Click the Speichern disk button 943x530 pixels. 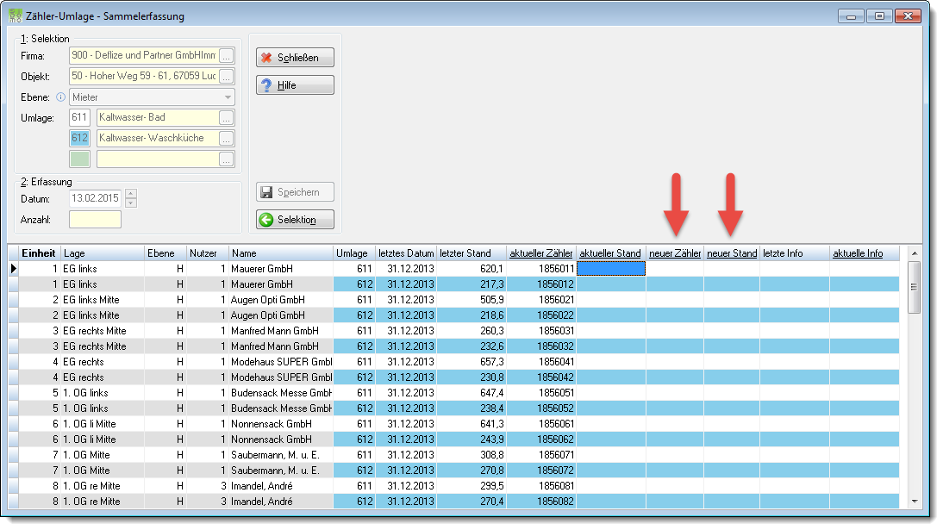[296, 192]
